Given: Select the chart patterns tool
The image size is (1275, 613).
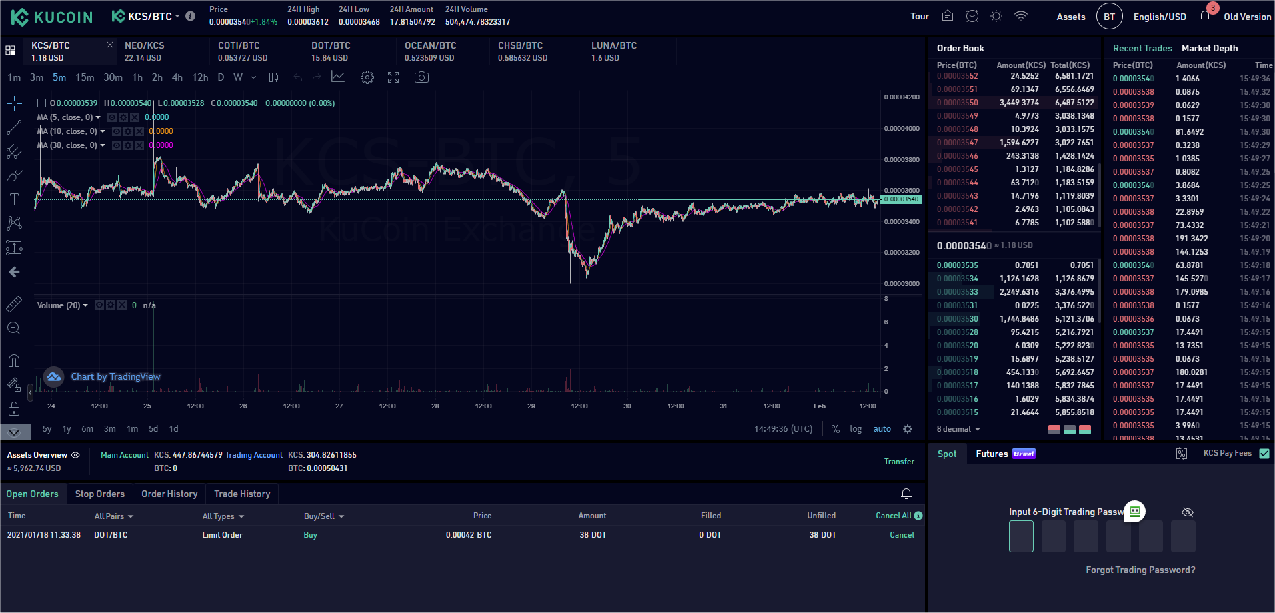Looking at the screenshot, I should pos(14,223).
